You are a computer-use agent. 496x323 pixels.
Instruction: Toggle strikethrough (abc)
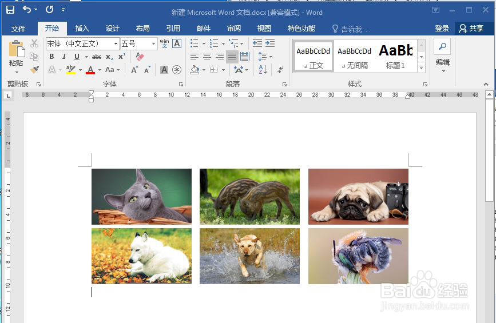click(x=97, y=57)
